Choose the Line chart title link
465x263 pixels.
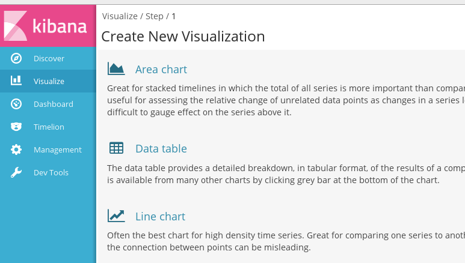[x=160, y=216]
